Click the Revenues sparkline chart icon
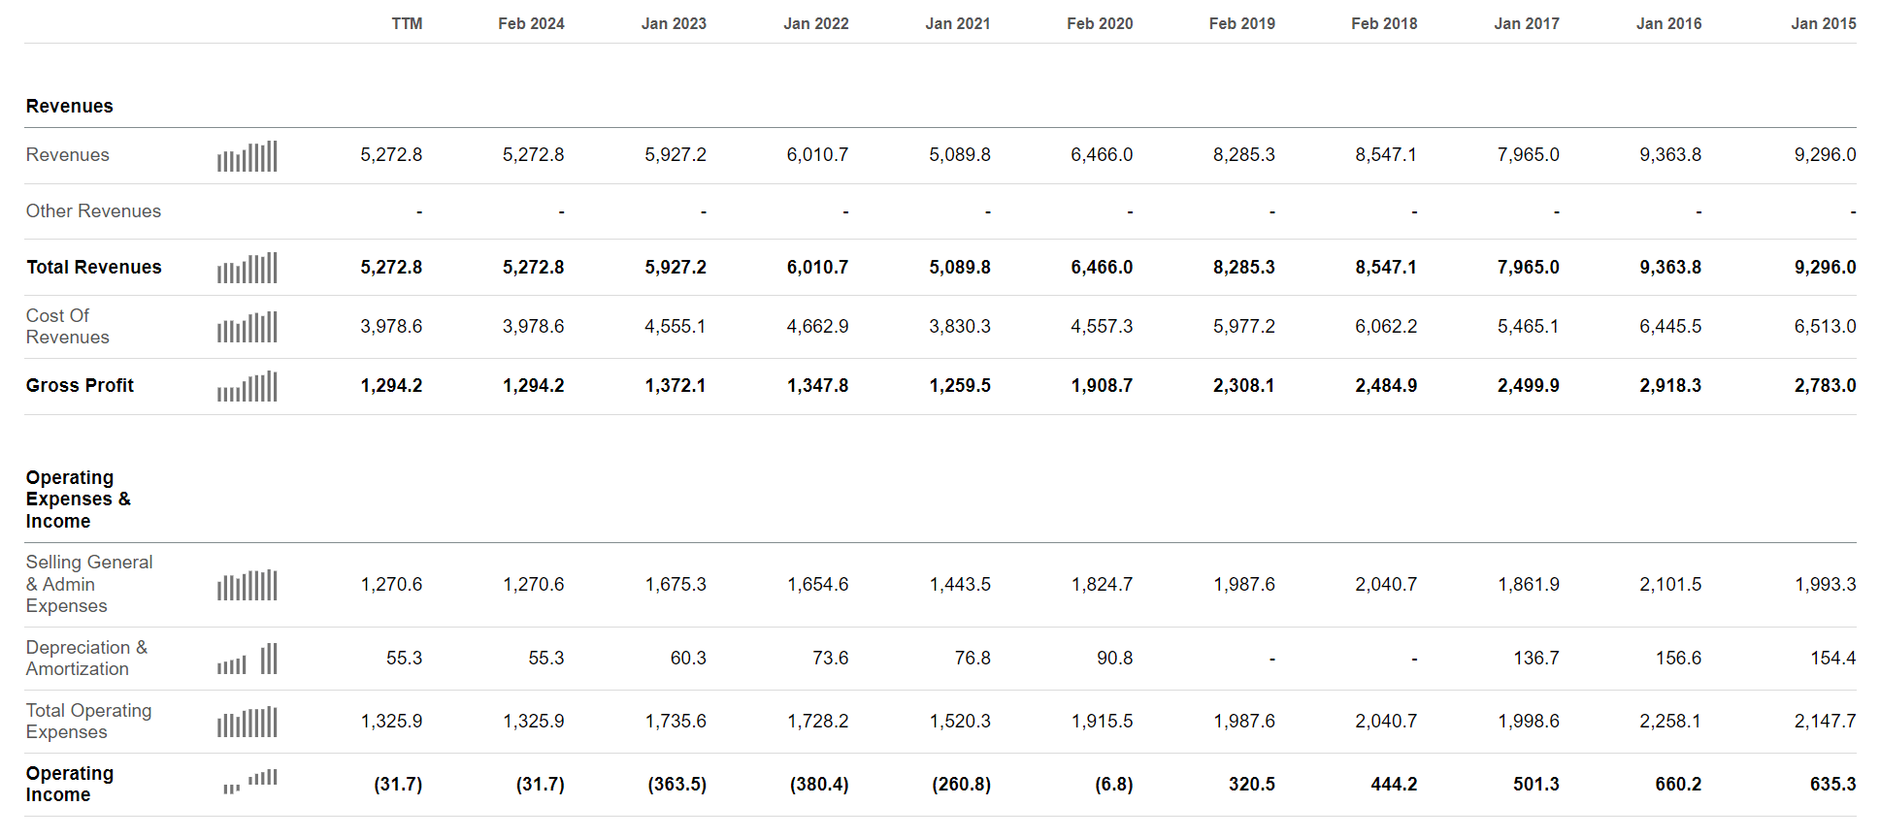The width and height of the screenshot is (1880, 838). [x=247, y=156]
